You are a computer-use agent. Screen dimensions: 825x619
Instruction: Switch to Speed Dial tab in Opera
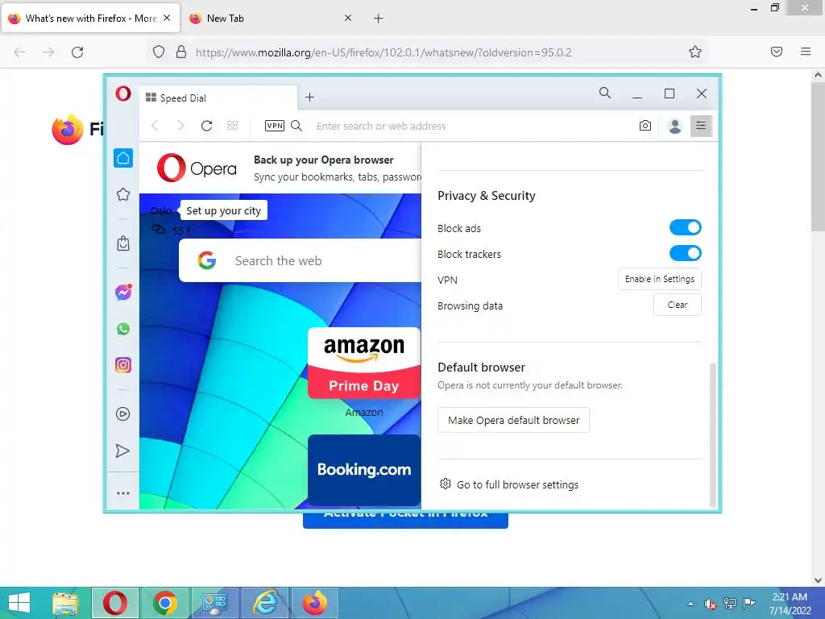coord(218,98)
